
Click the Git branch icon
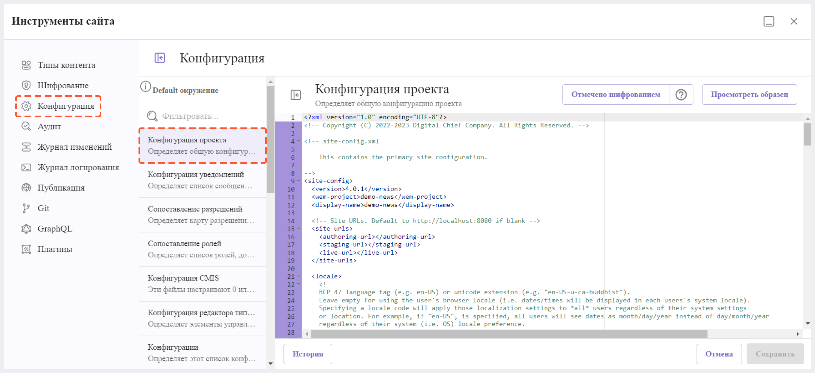click(x=26, y=208)
